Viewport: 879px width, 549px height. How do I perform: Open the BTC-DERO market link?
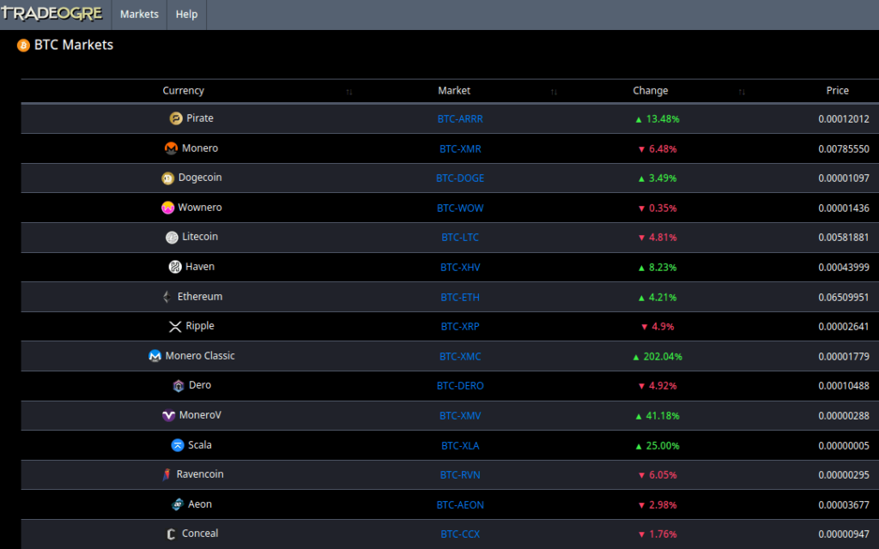[x=460, y=386]
